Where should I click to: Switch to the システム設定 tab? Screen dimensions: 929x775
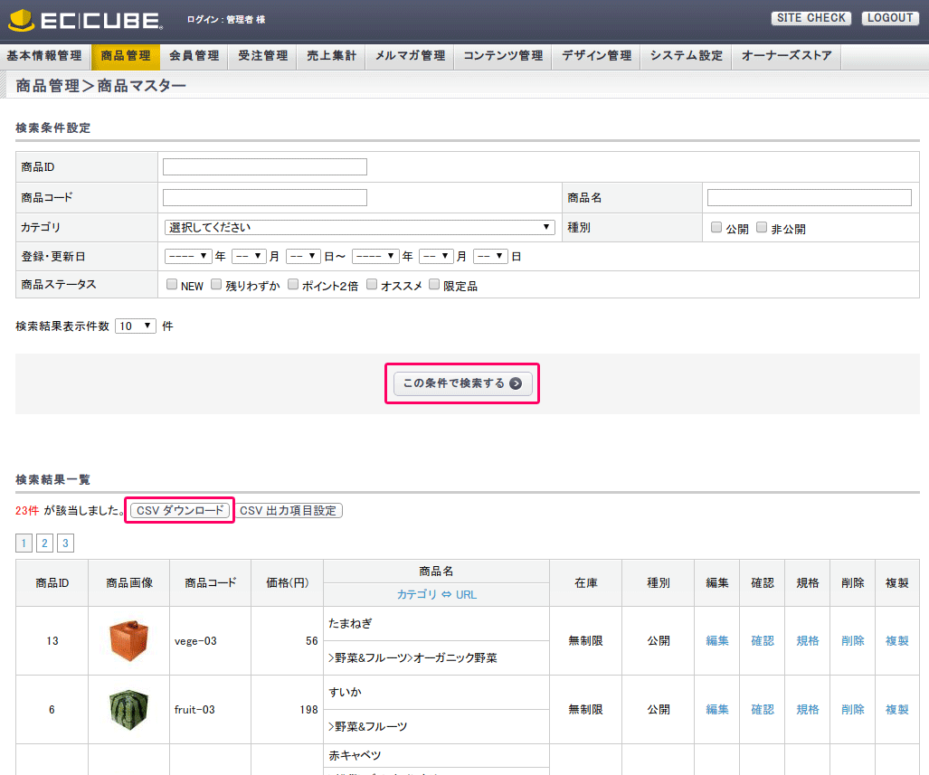[x=686, y=56]
